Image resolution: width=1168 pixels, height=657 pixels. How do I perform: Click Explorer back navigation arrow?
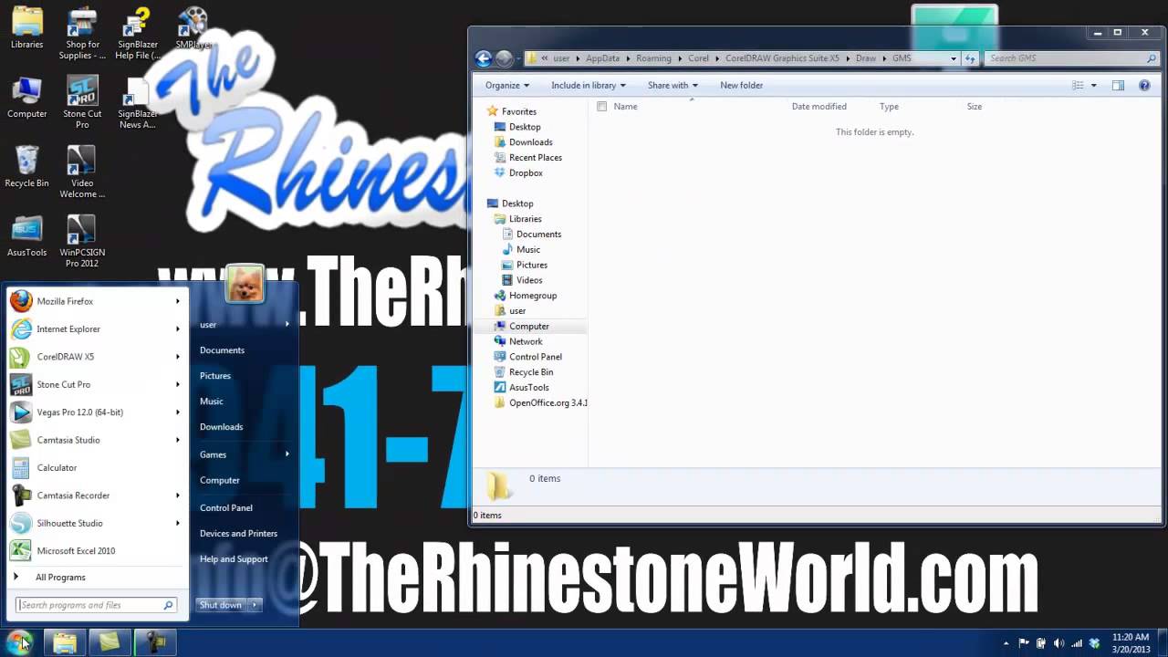484,58
